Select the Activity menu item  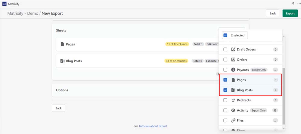[x=250, y=110]
